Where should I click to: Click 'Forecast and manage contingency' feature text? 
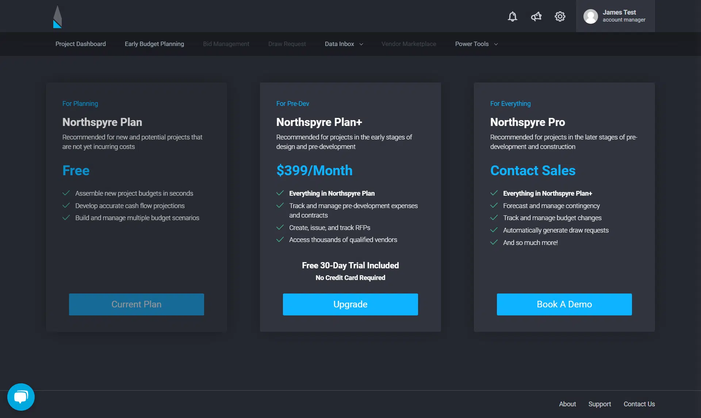click(x=551, y=206)
